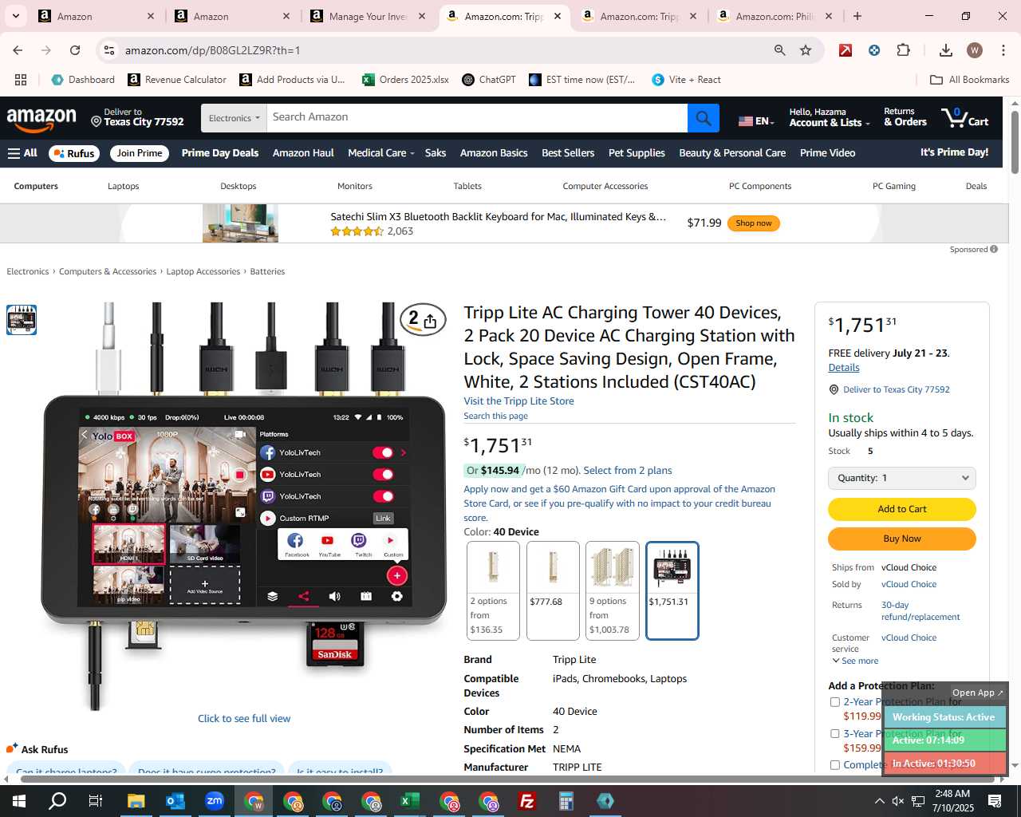
Task: Visit the Tripp Lite Store link
Action: coord(518,401)
